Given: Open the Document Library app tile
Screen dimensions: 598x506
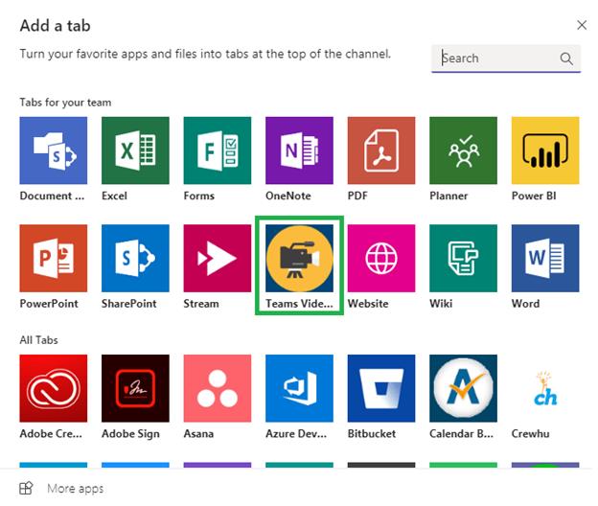Looking at the screenshot, I should [54, 150].
